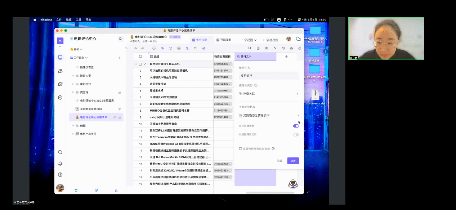
Task: Expand the 5个视图 views dropdown
Action: point(249,40)
